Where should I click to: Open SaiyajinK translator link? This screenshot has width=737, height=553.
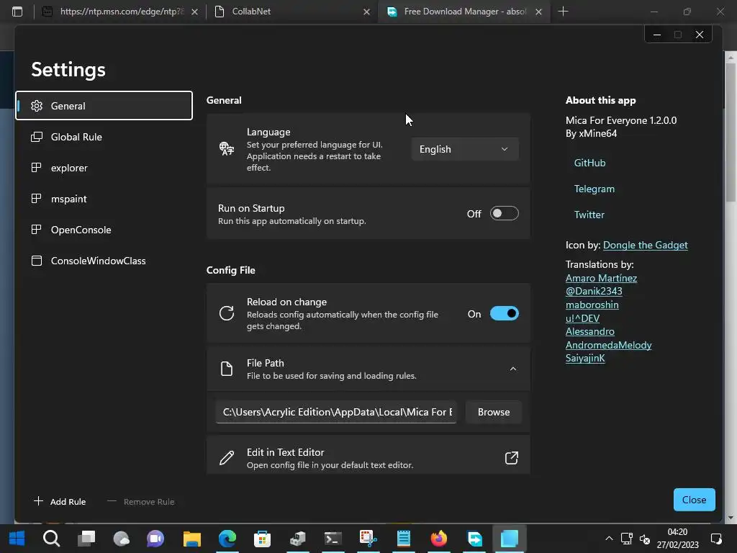(585, 359)
